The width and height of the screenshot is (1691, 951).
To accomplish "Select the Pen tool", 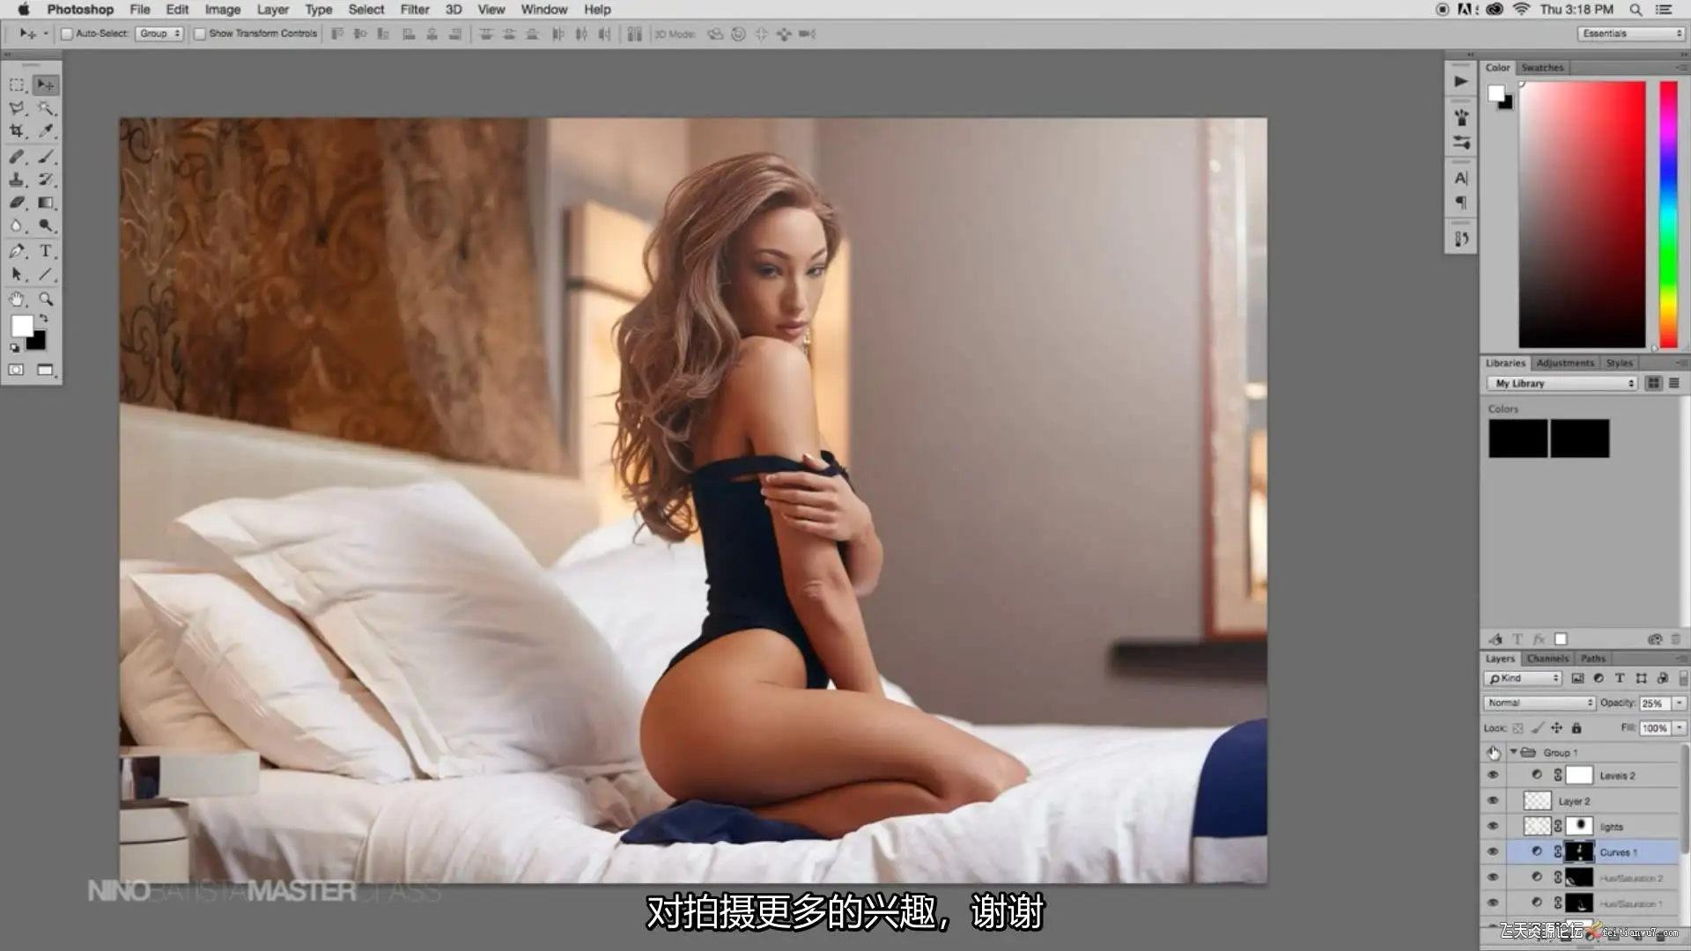I will coord(17,252).
